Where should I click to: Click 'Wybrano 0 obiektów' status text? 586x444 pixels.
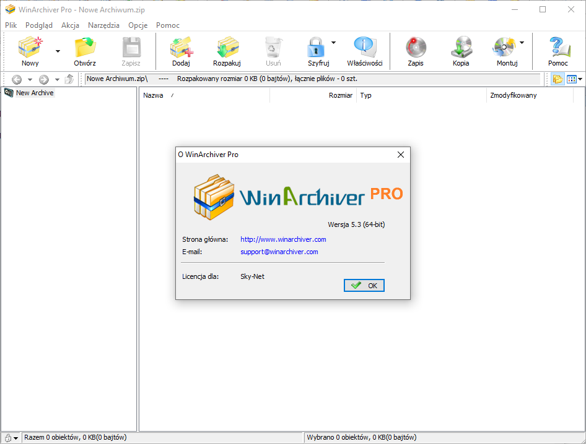coord(361,437)
